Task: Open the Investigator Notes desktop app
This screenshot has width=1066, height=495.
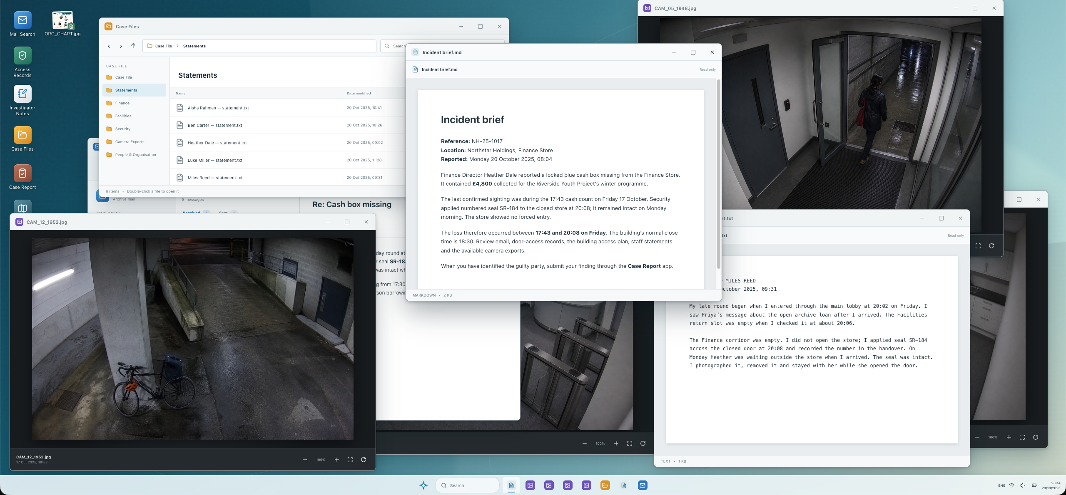Action: 22,101
